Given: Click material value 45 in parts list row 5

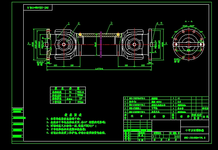Looking at the screenshot, I should point(179,98).
